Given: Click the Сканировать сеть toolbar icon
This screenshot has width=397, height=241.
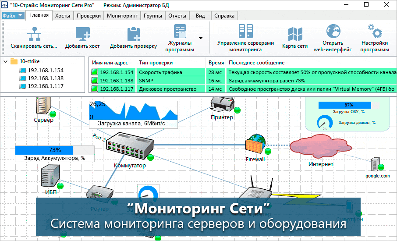Looking at the screenshot, I should pyautogui.click(x=34, y=34).
